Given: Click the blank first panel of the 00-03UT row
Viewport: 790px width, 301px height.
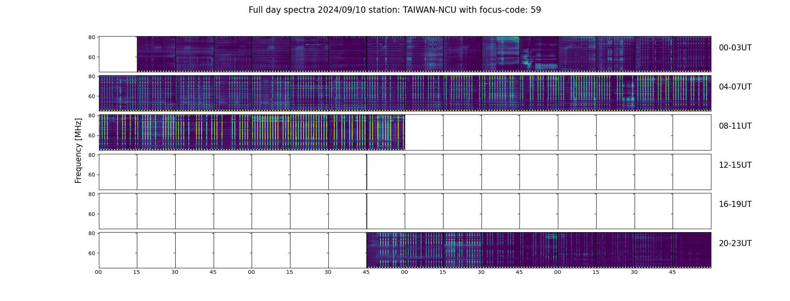Looking at the screenshot, I should [118, 54].
